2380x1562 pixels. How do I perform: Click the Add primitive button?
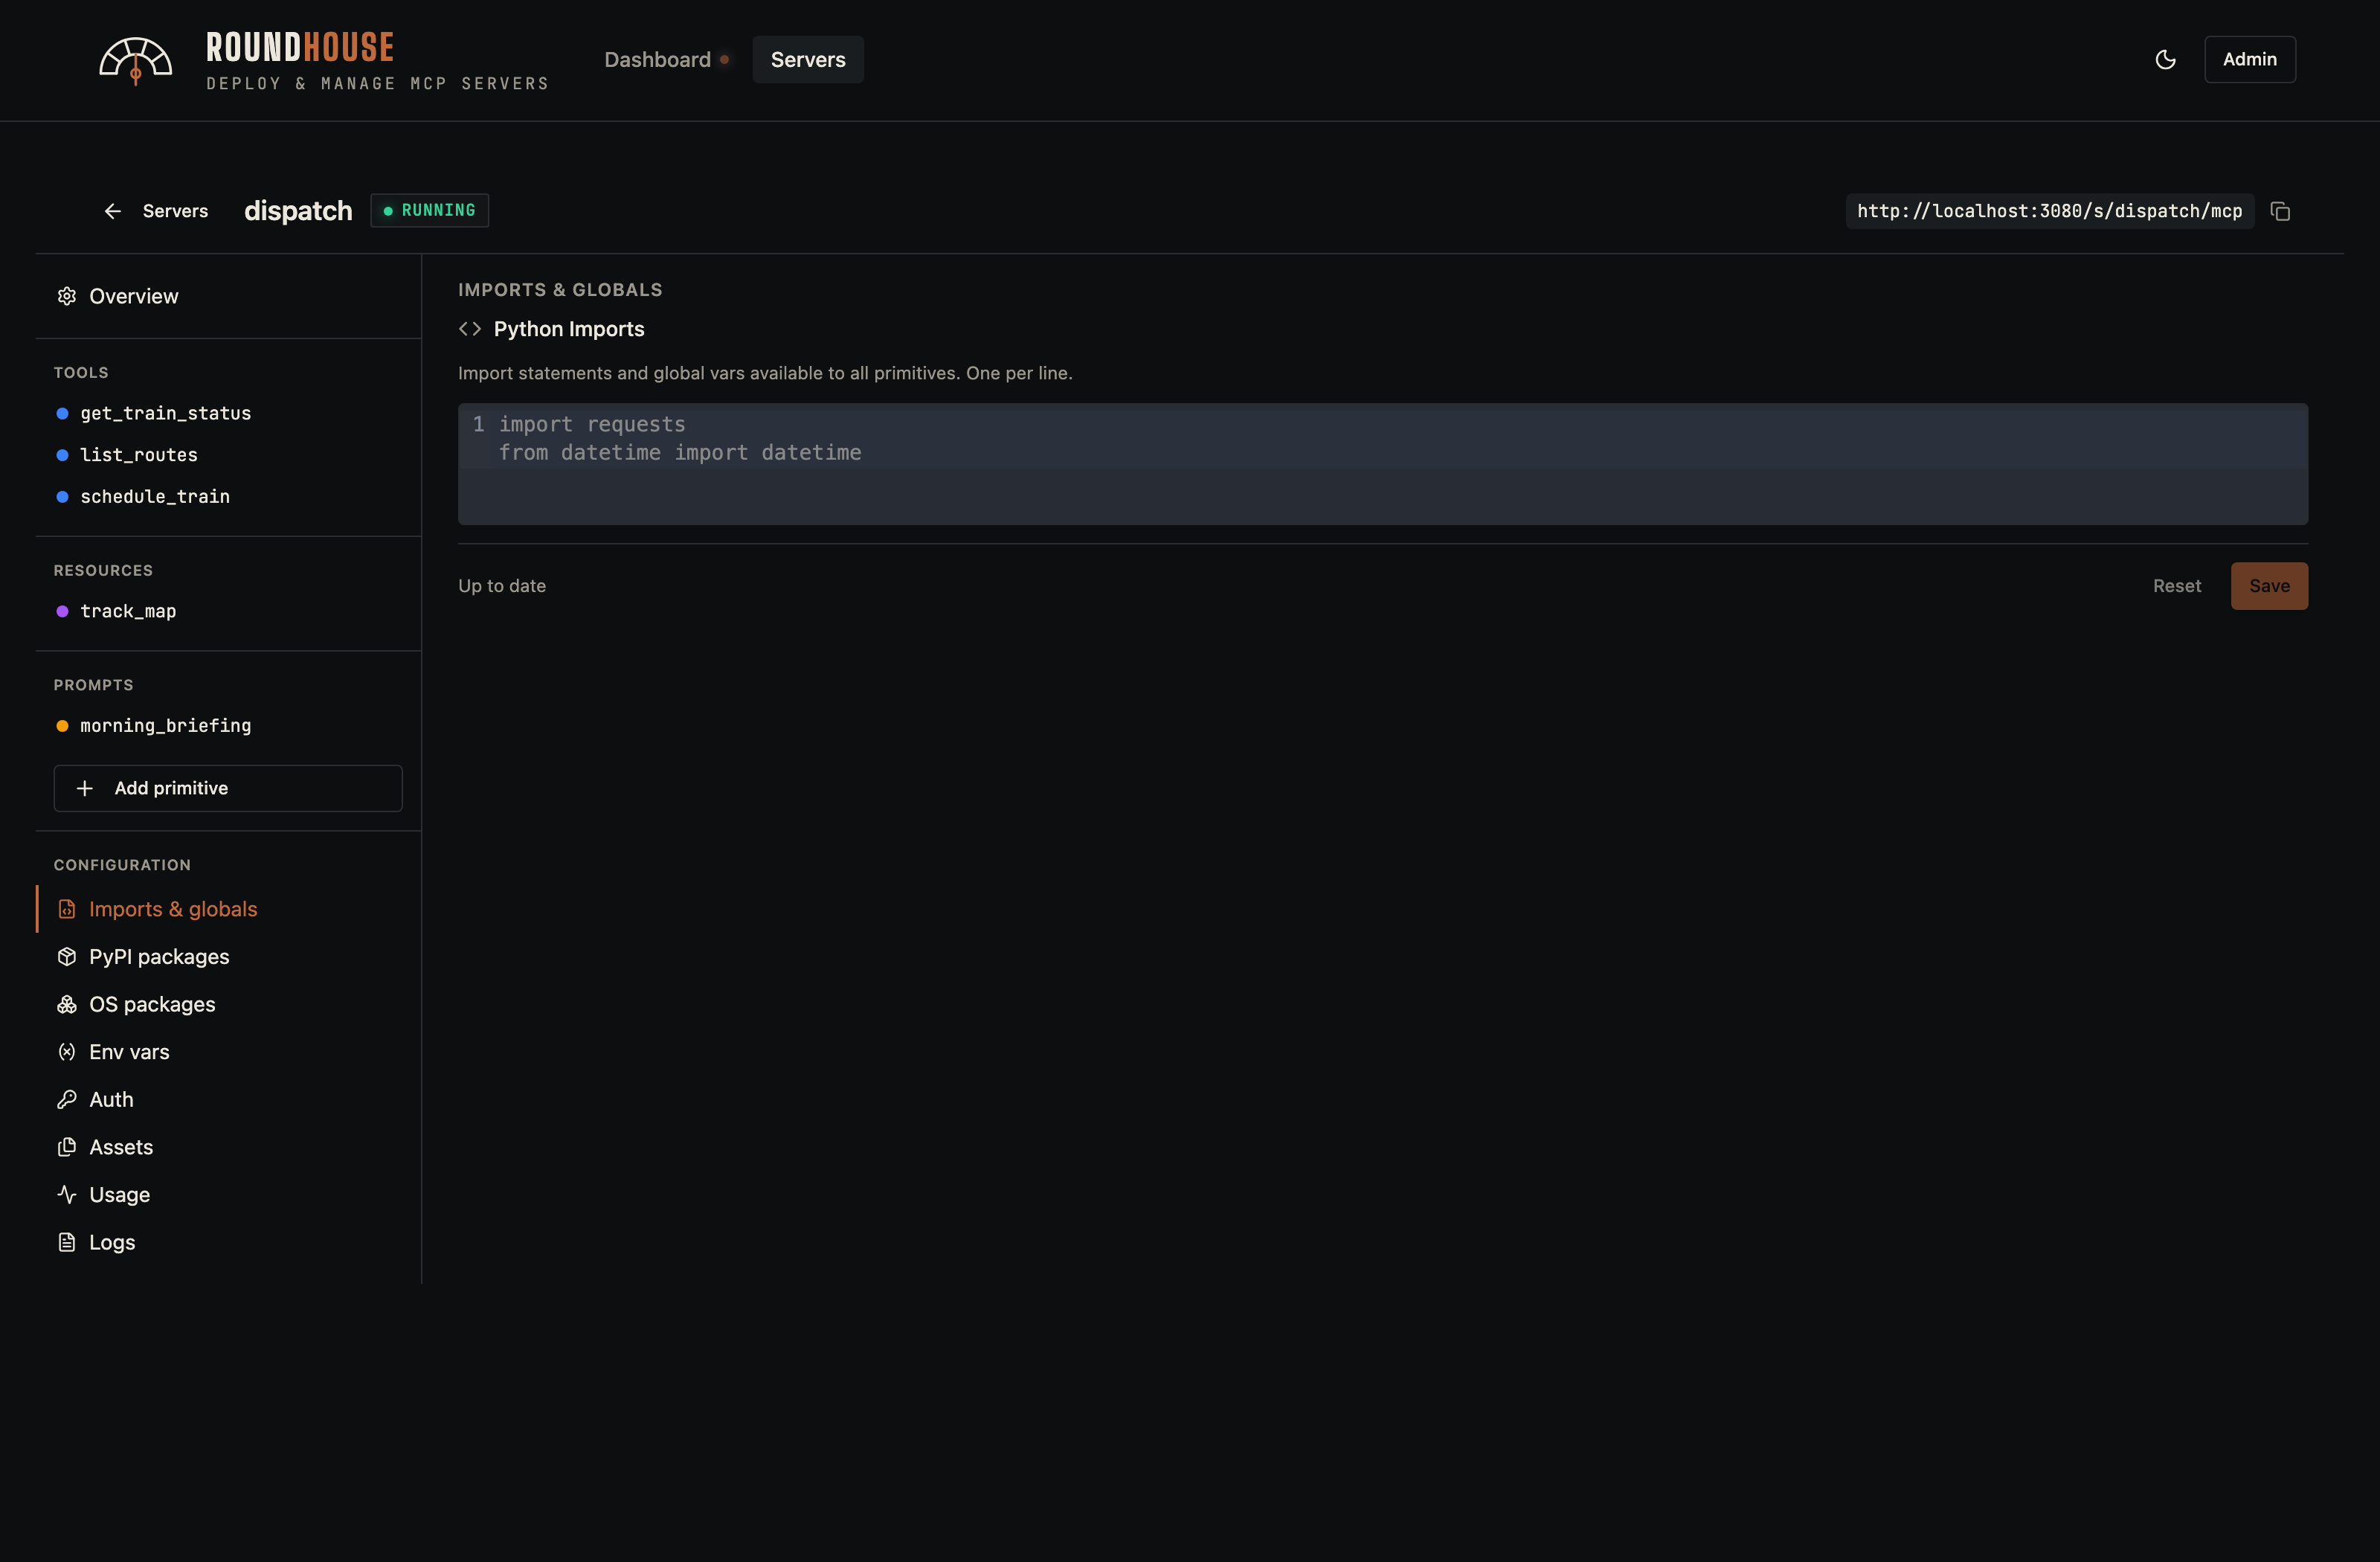tap(228, 788)
